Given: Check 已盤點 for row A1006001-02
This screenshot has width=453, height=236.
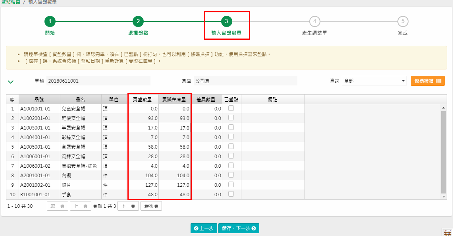Looking at the screenshot, I should tap(231, 165).
